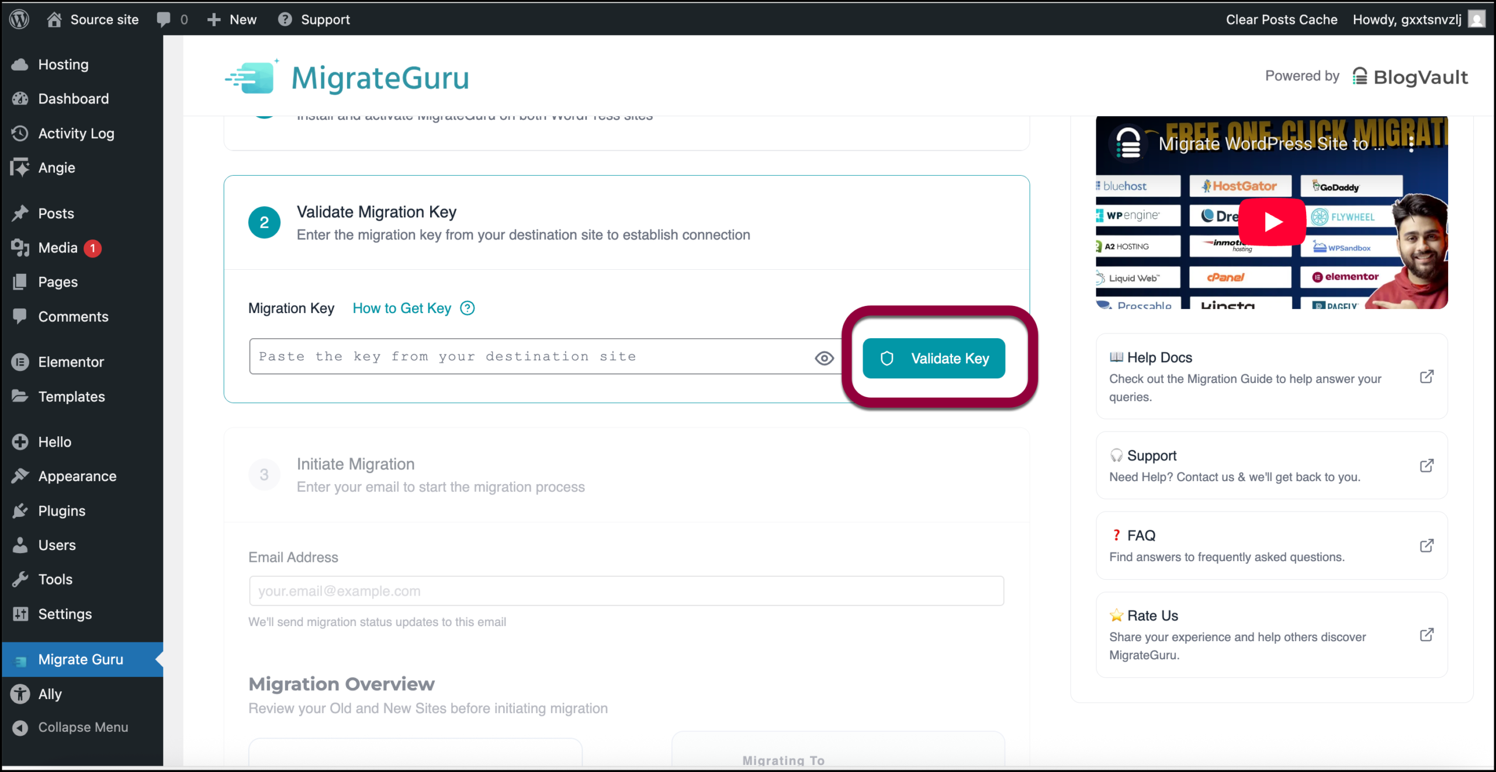
Task: Toggle migration key visibility eye icon
Action: (x=824, y=358)
